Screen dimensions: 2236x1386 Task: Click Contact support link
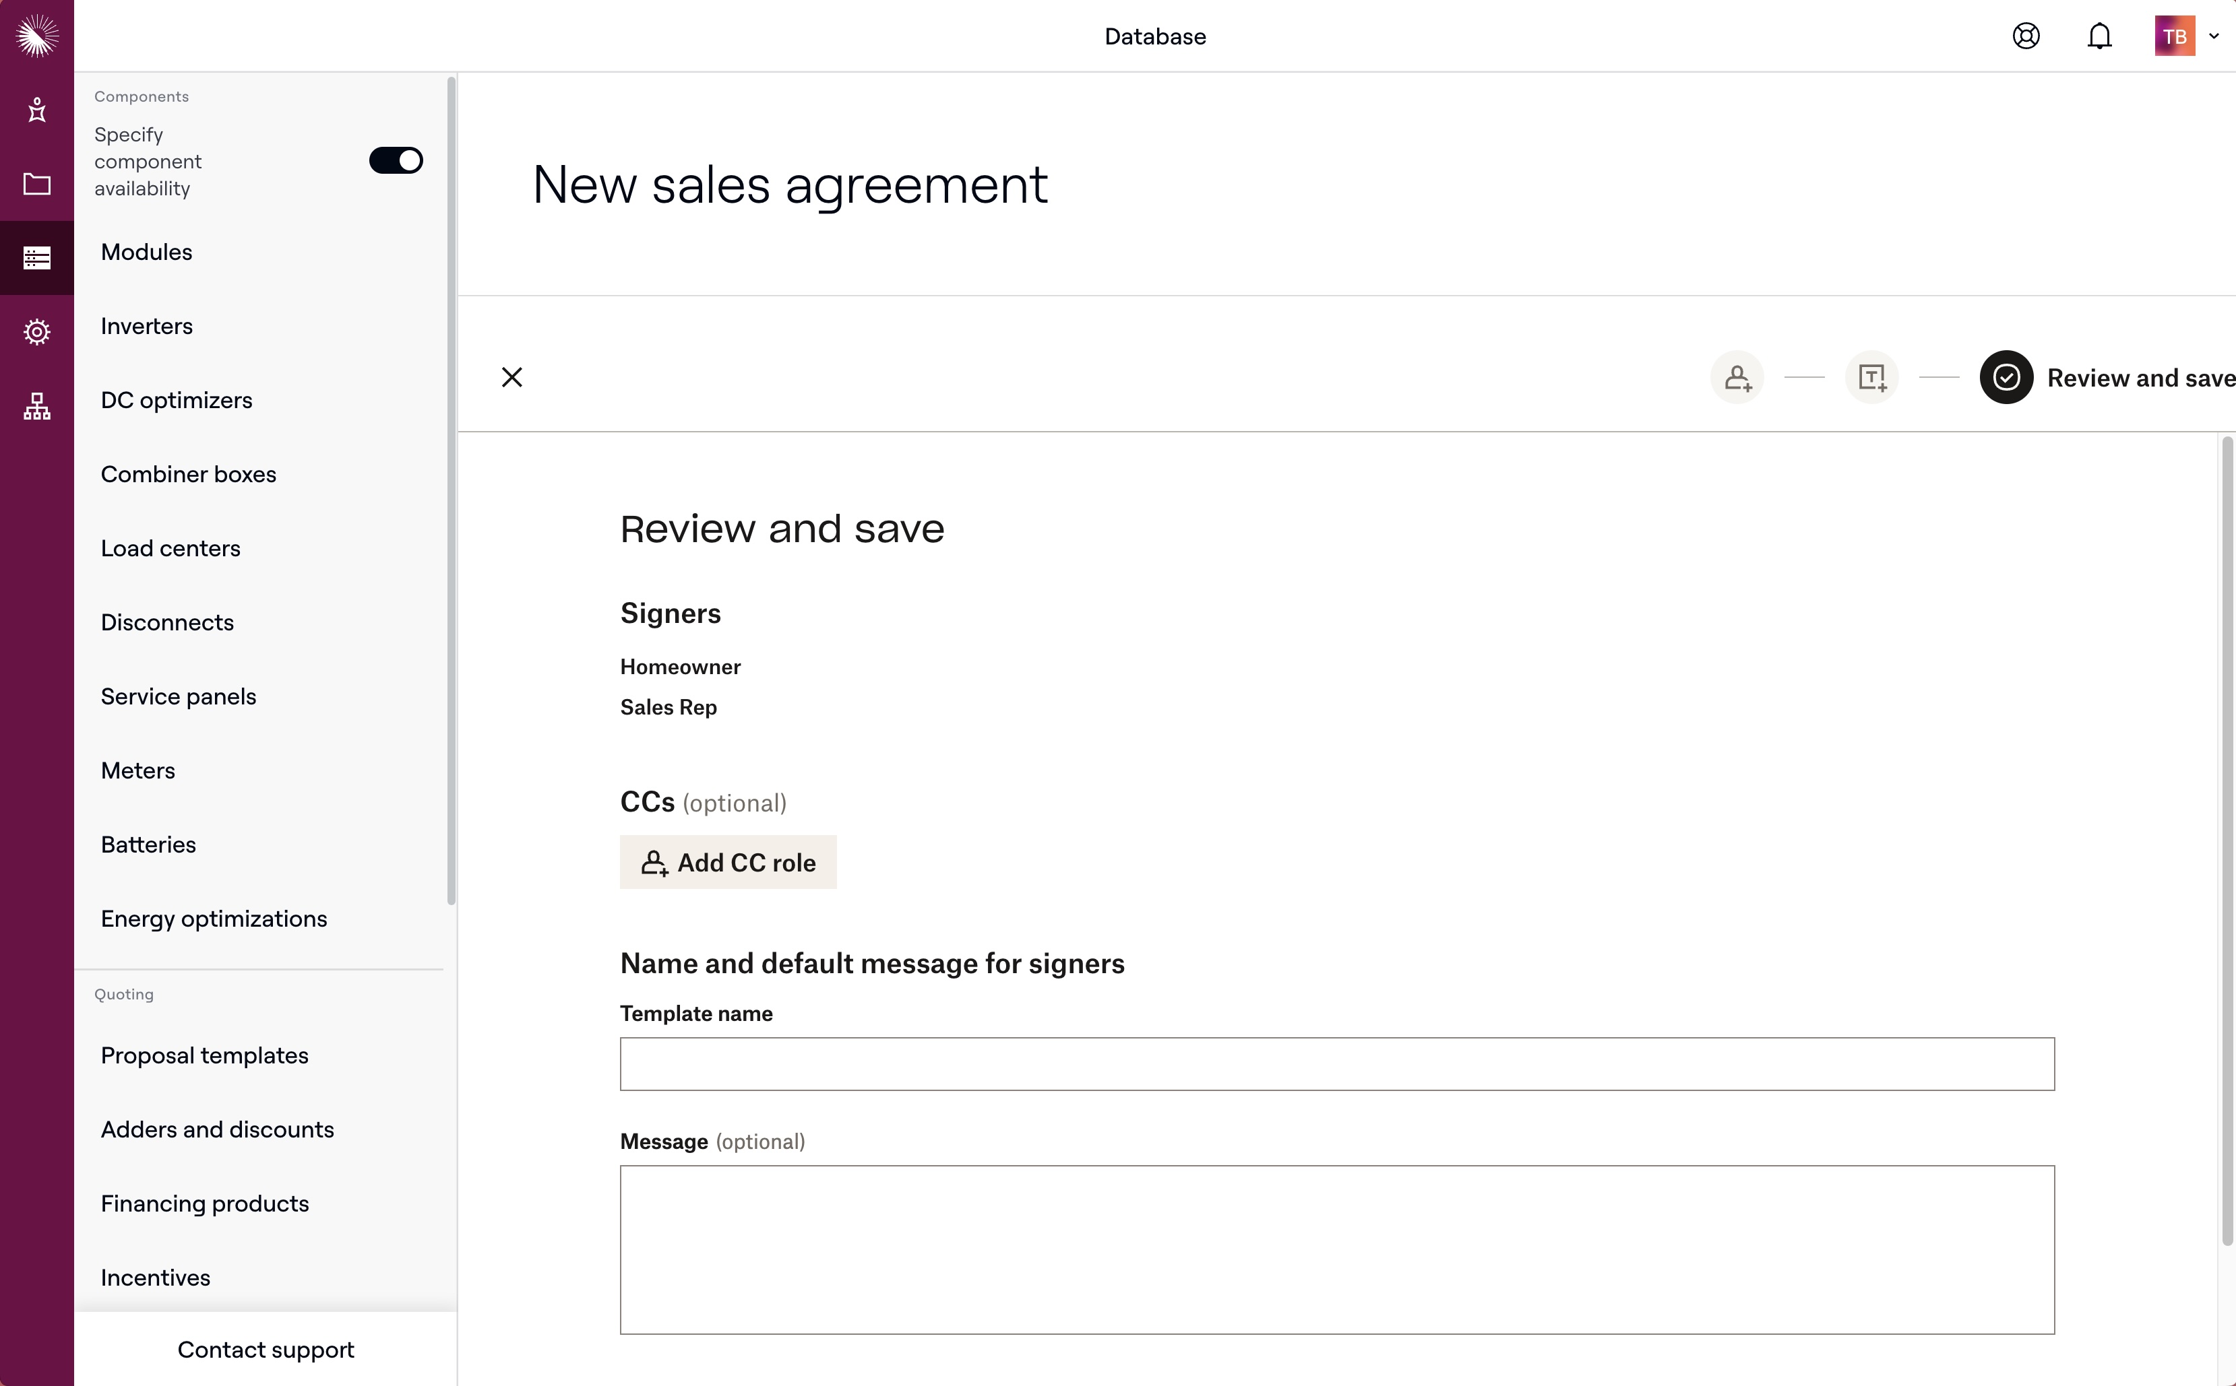(265, 1350)
